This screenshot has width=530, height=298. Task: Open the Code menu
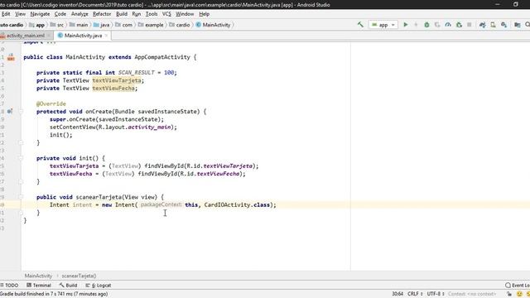point(60,14)
